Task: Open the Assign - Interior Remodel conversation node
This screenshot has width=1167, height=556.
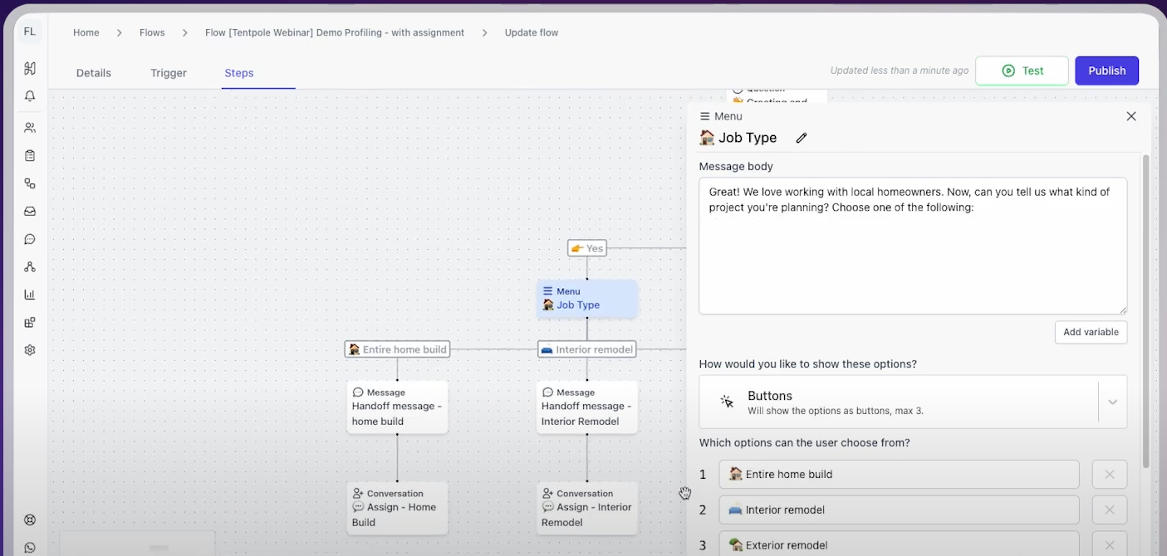Action: 587,508
